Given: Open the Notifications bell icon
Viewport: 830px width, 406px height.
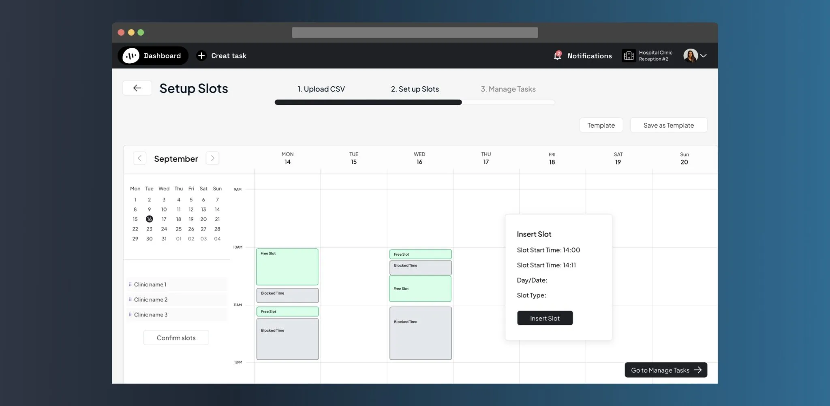Looking at the screenshot, I should 558,56.
